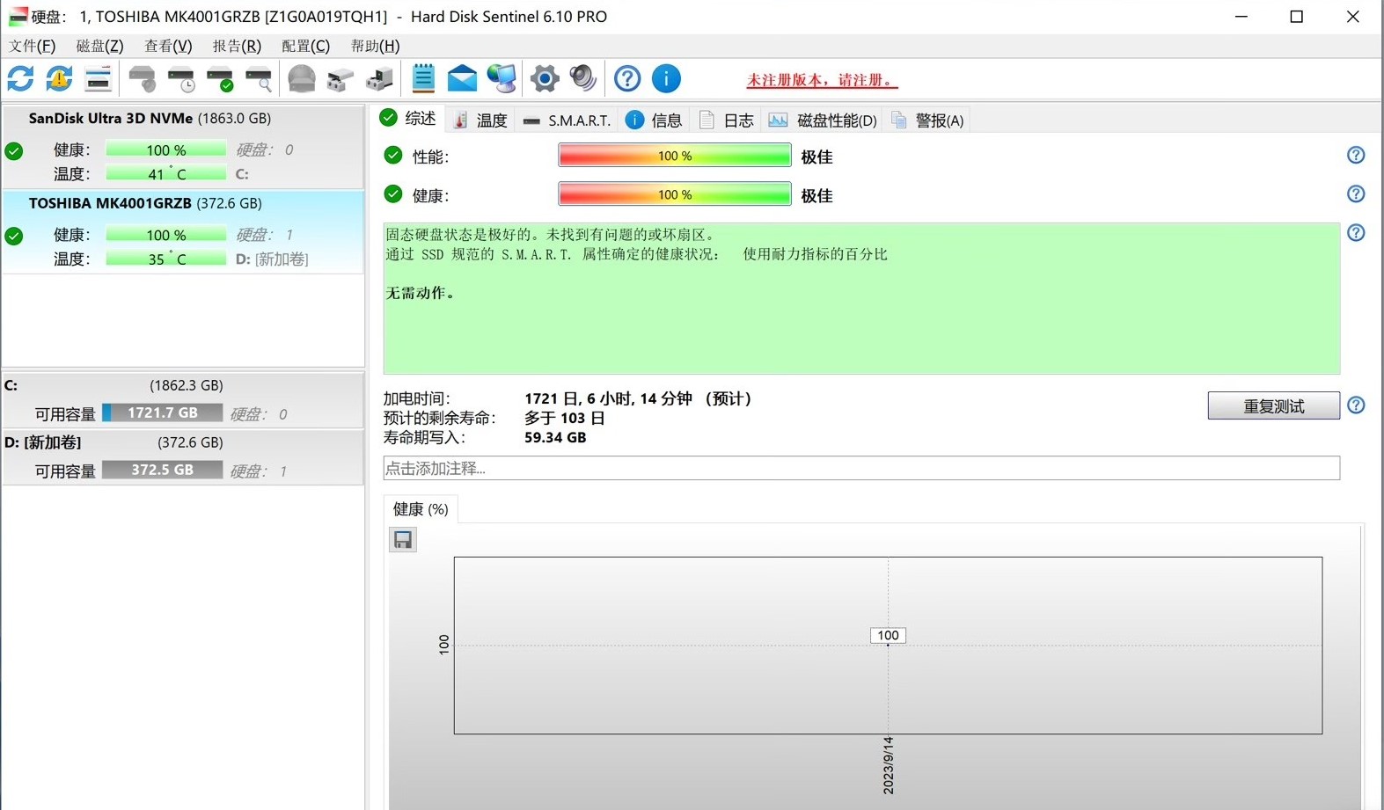Click green check icon beside 性能 label

point(393,156)
